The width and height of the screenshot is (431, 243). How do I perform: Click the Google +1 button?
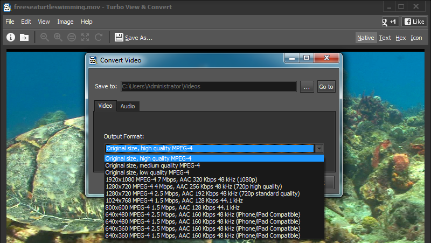[x=388, y=22]
